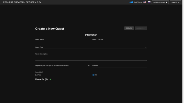Select the No radio button for Repeatable
184x103 pixels.
(x=94, y=75)
